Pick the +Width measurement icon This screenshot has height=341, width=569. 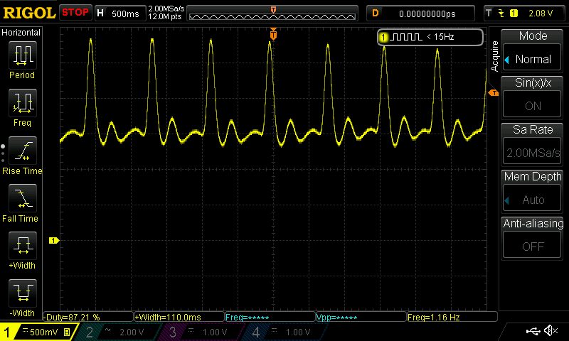[x=22, y=246]
